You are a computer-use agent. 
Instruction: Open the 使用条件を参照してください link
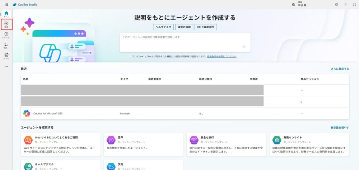point(222,56)
